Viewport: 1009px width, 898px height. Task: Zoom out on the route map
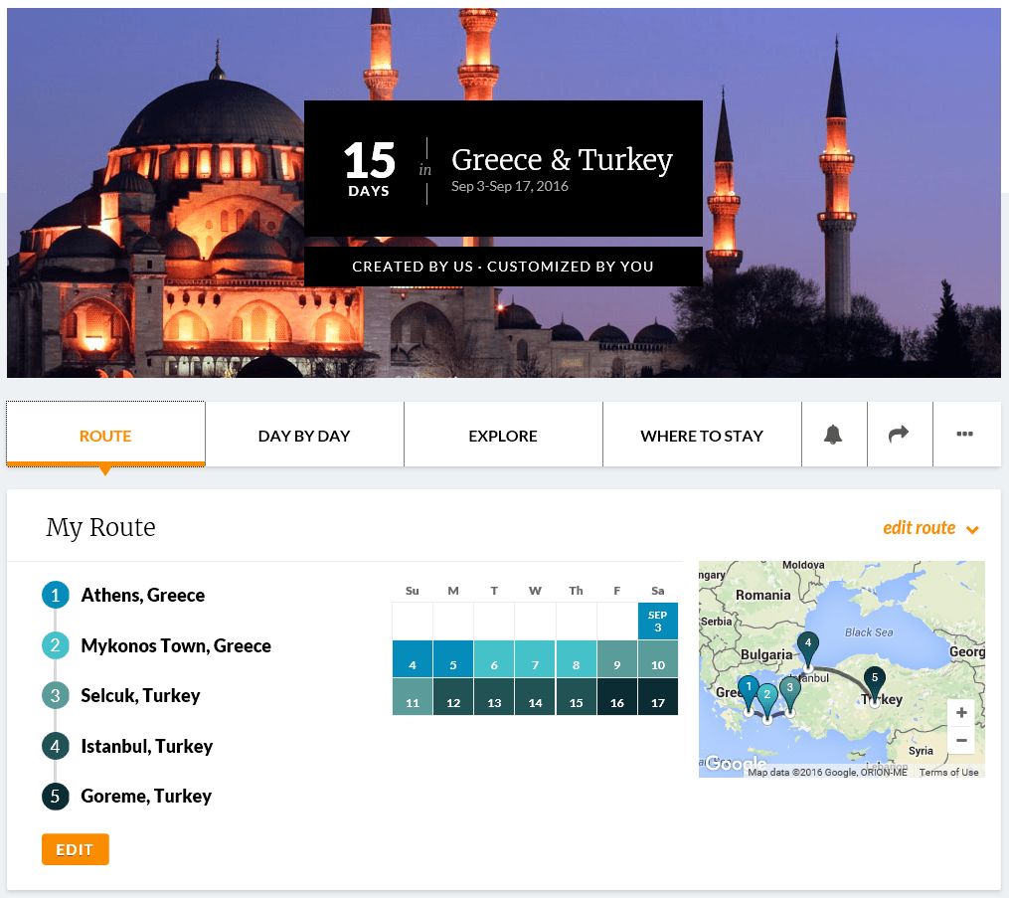tap(960, 739)
